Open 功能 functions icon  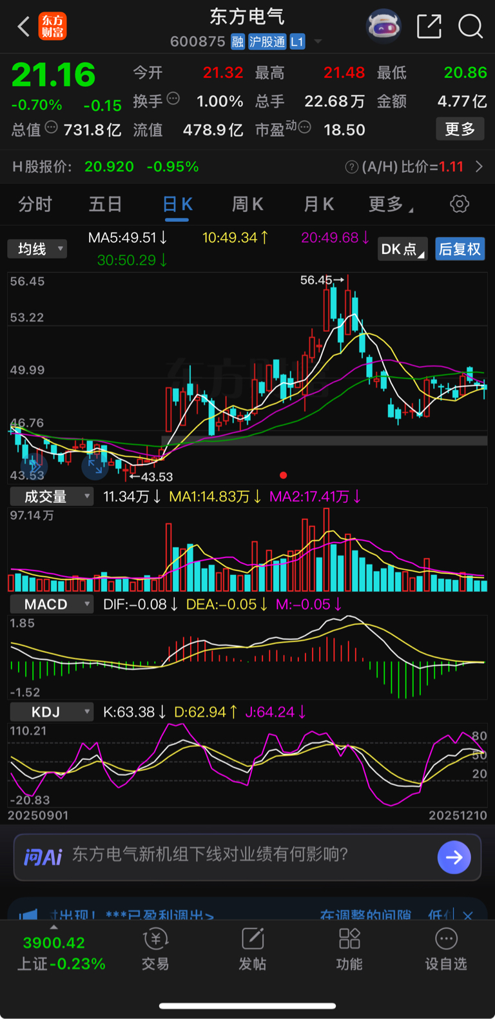coord(349,949)
